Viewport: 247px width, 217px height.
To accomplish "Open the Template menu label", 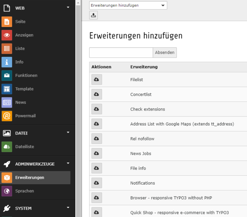I will (24, 89).
